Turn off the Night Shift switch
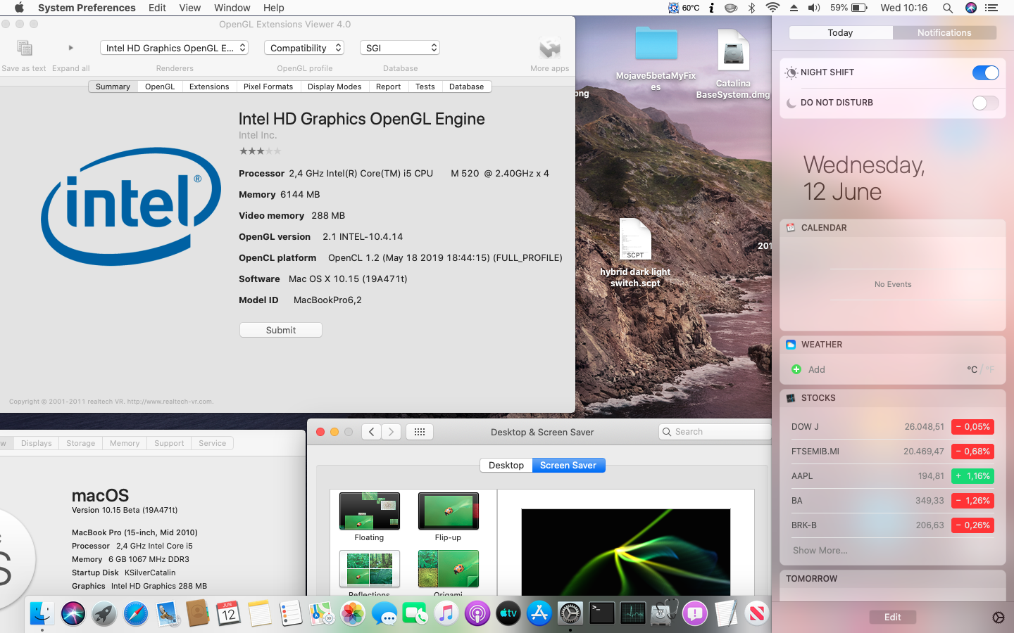1014x633 pixels. (x=985, y=72)
